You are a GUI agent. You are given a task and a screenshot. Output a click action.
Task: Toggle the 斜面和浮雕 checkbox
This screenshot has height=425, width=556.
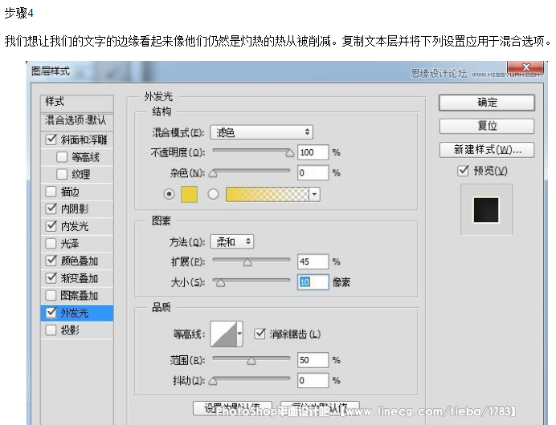pyautogui.click(x=51, y=139)
